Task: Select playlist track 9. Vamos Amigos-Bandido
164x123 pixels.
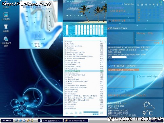Action: (x=84, y=58)
